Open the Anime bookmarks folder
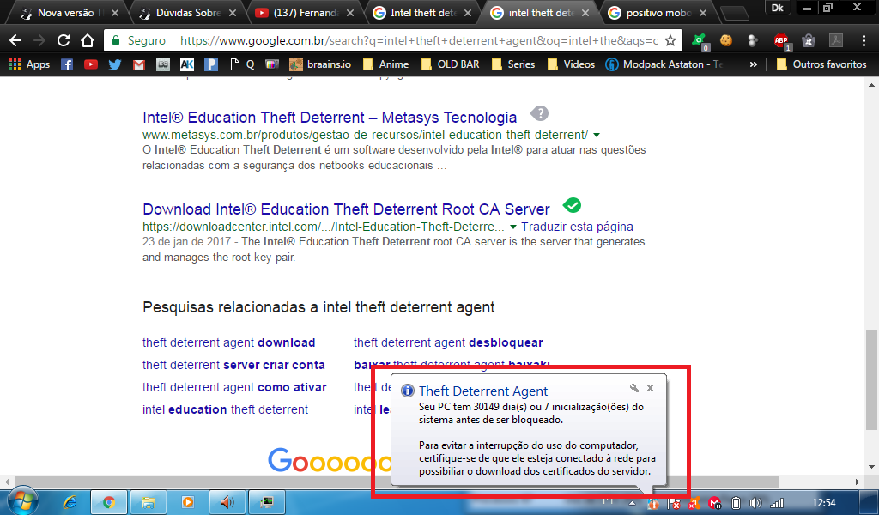 click(385, 64)
